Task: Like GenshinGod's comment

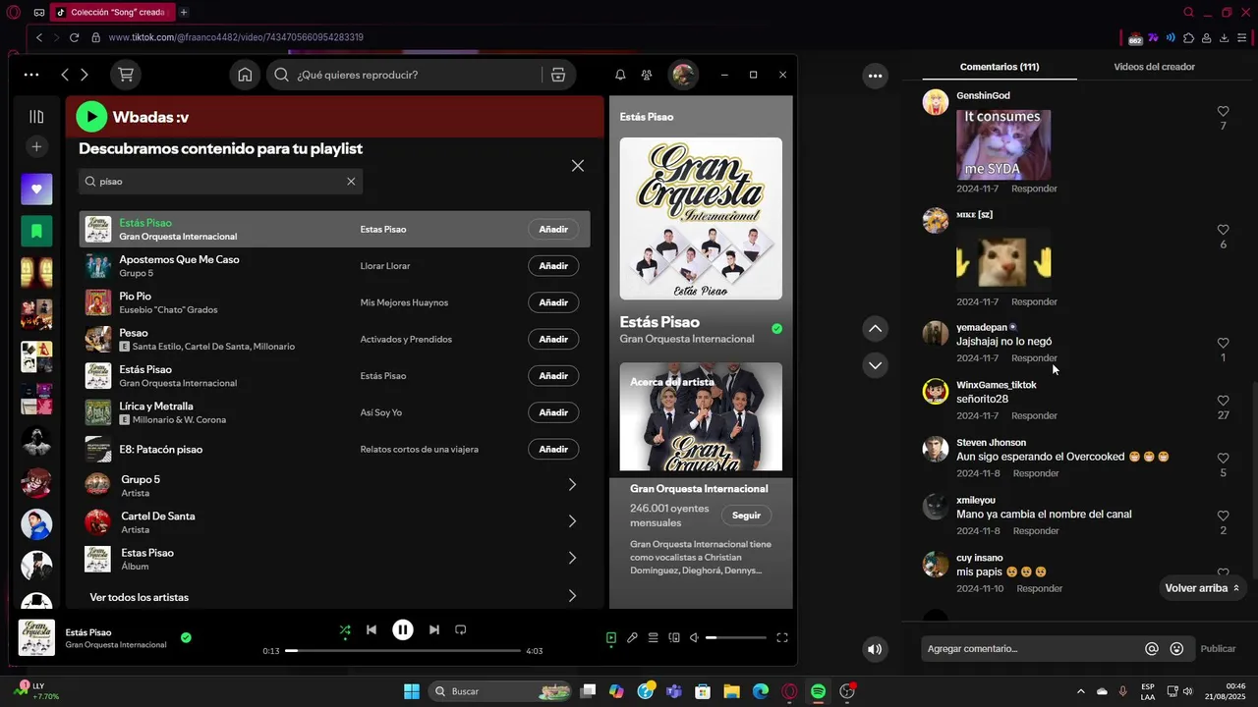Action: pos(1223,112)
